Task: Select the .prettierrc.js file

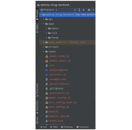Action: [59, 93]
